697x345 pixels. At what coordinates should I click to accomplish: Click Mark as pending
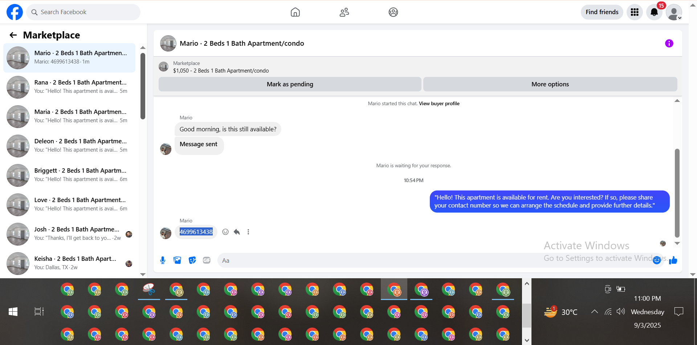pyautogui.click(x=290, y=84)
